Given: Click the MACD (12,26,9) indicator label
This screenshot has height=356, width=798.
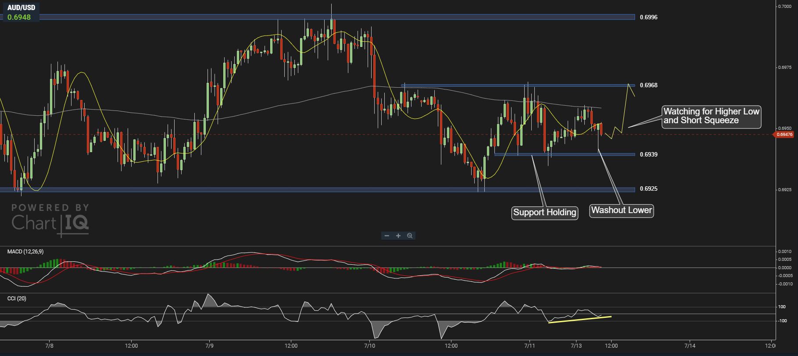Looking at the screenshot, I should (x=25, y=252).
